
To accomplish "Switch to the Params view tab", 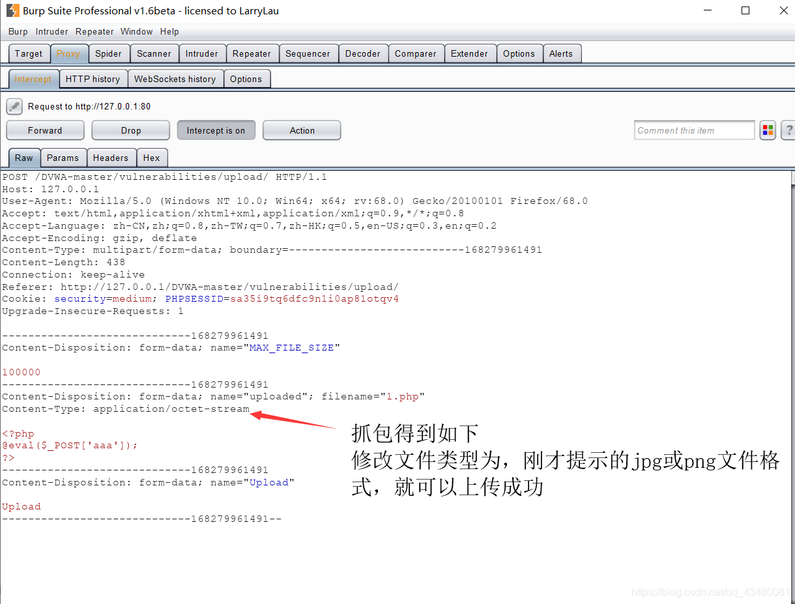I will click(x=63, y=158).
